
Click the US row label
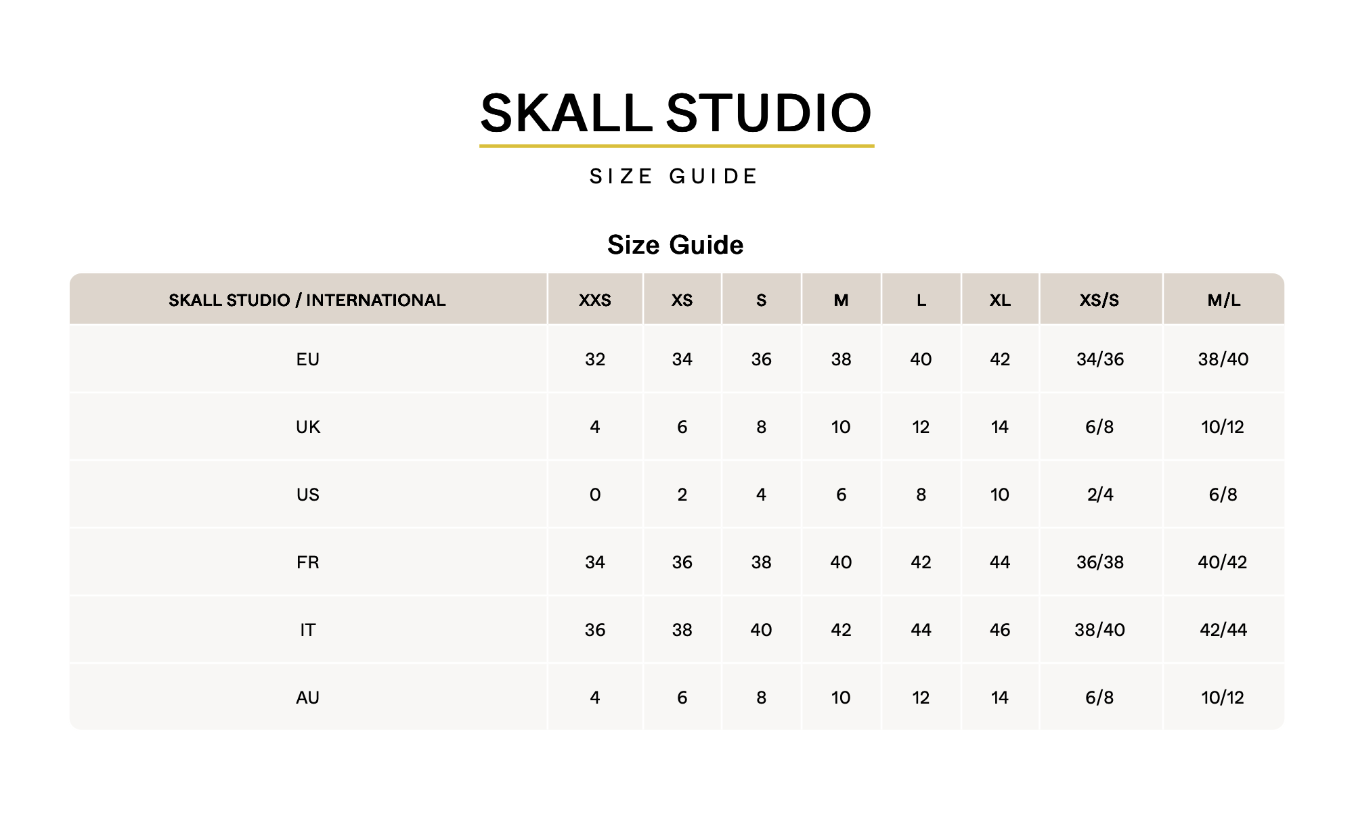pyautogui.click(x=307, y=495)
